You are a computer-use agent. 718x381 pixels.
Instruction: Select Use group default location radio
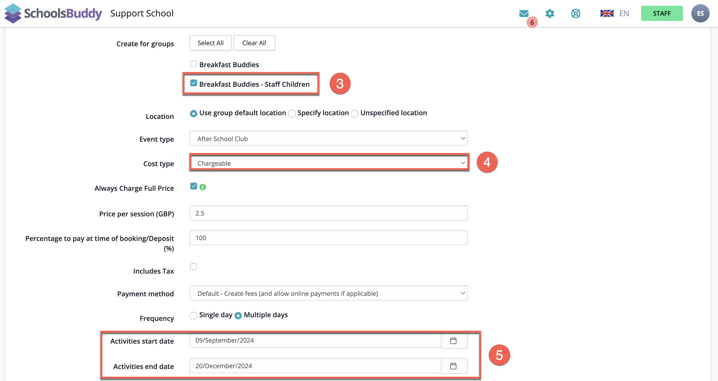click(193, 114)
